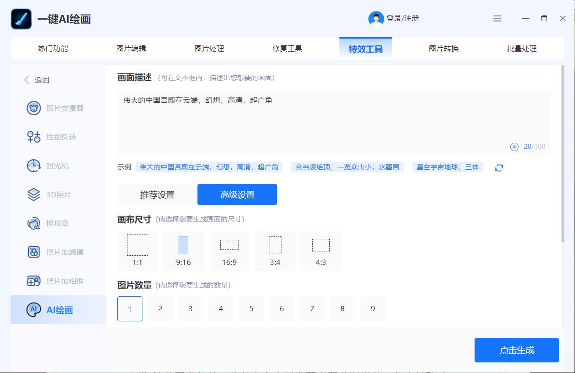The width and height of the screenshot is (575, 373).
Task: Select the 3:4 canvas size
Action: pos(275,251)
